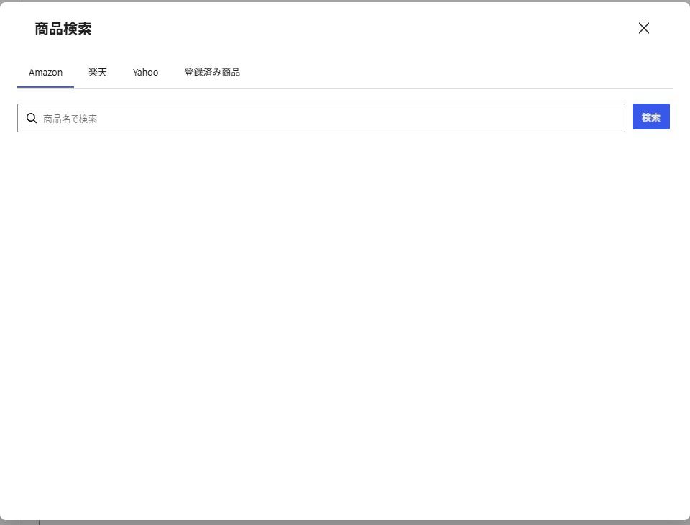Switch to the 楽天 tab
Image resolution: width=690 pixels, height=525 pixels.
tap(97, 73)
